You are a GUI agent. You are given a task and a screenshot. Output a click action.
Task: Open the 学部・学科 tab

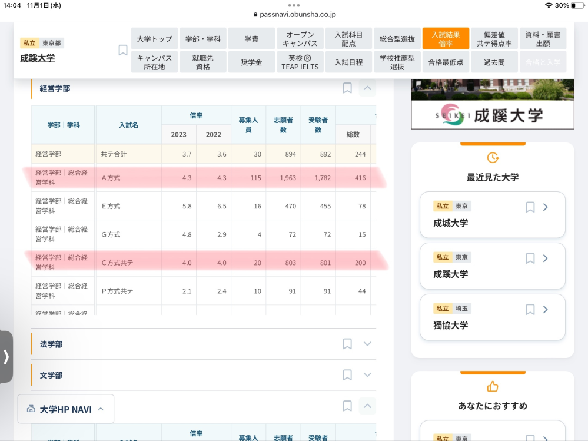point(203,39)
